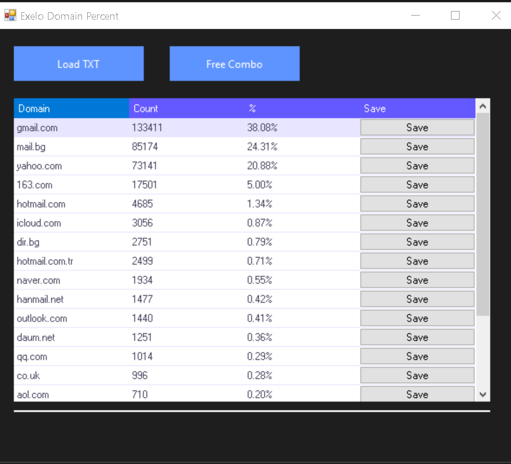The image size is (511, 464).
Task: Select the naver.com domain cell
Action: 72,280
